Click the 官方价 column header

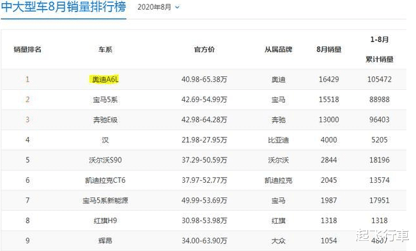pyautogui.click(x=204, y=50)
